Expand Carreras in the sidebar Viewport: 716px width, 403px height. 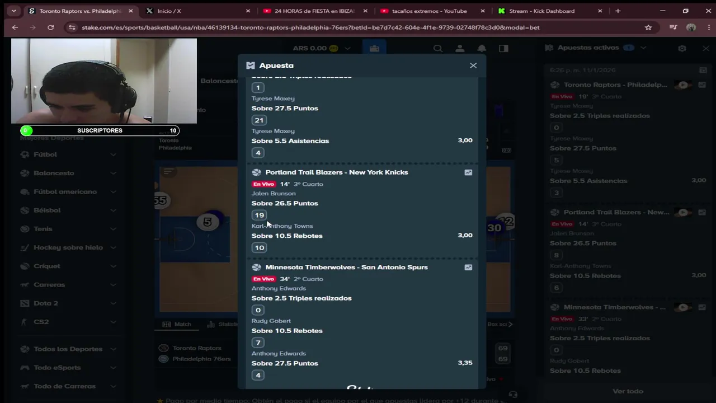[x=113, y=285]
